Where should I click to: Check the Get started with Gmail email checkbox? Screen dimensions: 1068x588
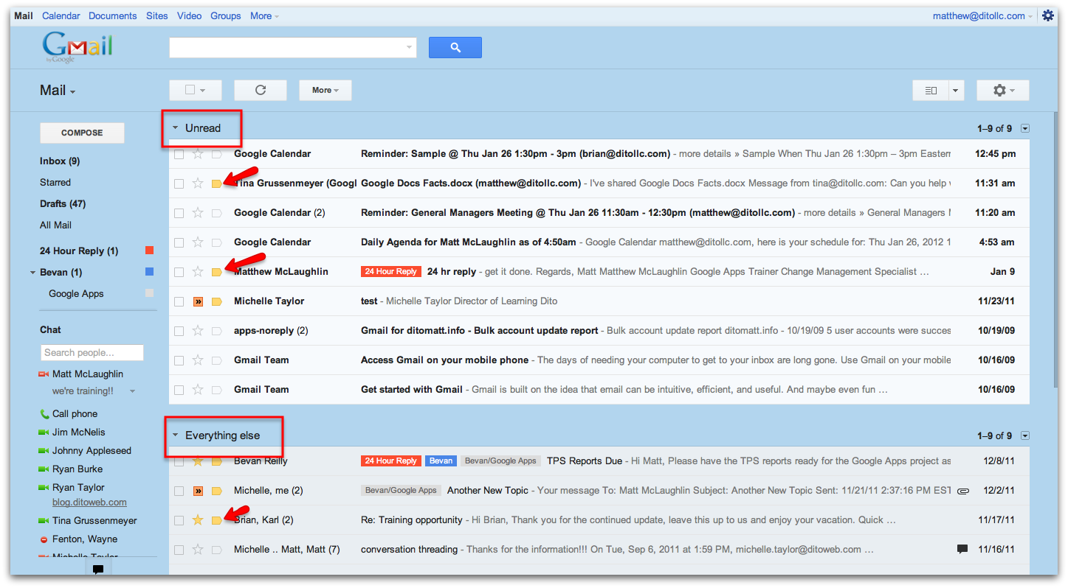[179, 391]
